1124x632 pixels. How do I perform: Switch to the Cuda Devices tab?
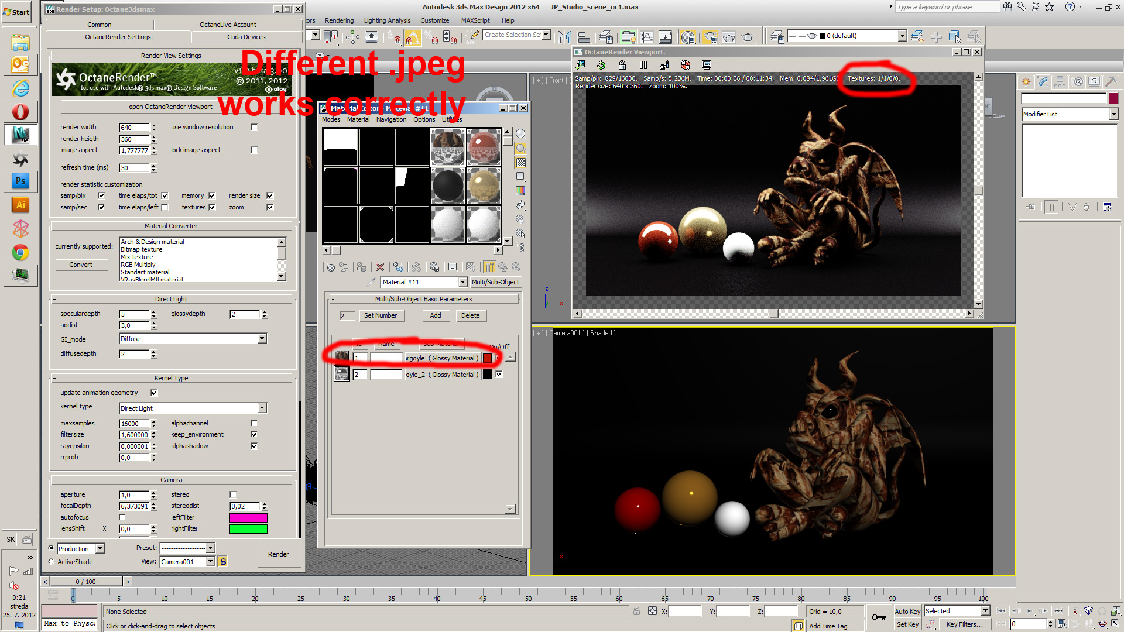[246, 37]
